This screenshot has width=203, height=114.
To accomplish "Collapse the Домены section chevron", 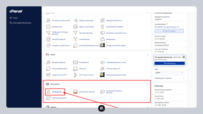I will coord(148,107).
